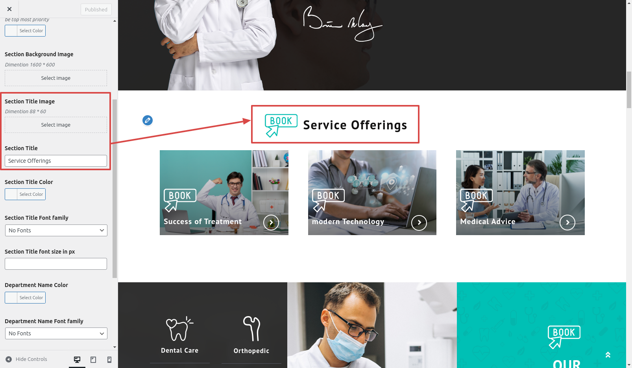Screen dimensions: 632x368
Task: Switch to desktop preview device icon
Action: pos(77,359)
